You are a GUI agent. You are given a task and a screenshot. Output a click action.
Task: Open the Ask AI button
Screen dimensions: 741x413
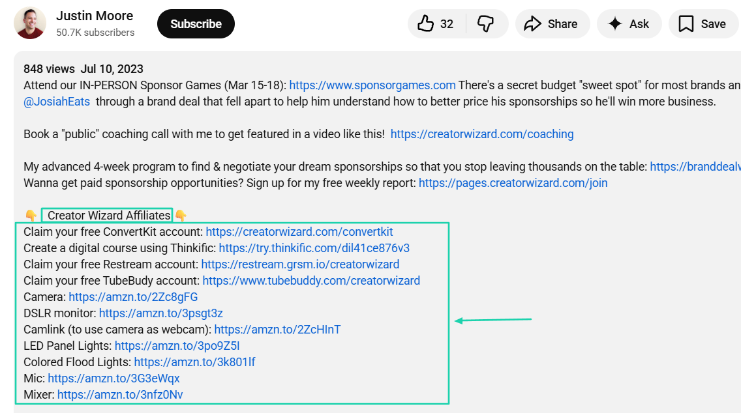pyautogui.click(x=629, y=23)
